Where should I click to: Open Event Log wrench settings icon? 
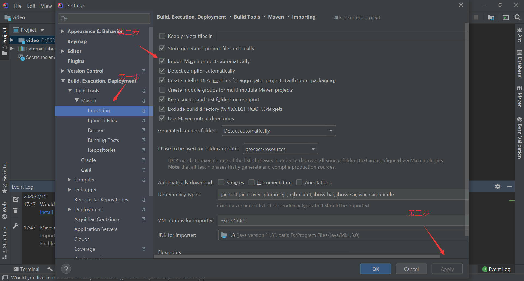[16, 226]
